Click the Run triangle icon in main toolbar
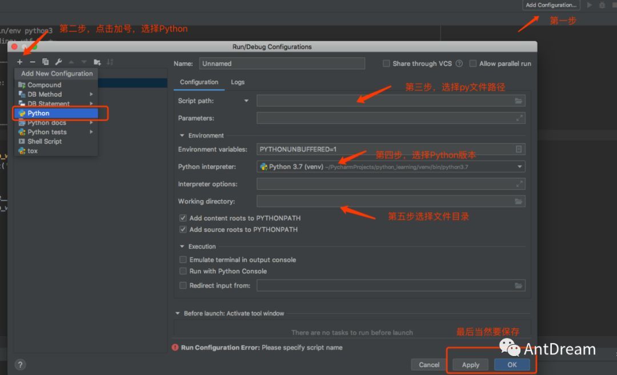 coord(590,5)
